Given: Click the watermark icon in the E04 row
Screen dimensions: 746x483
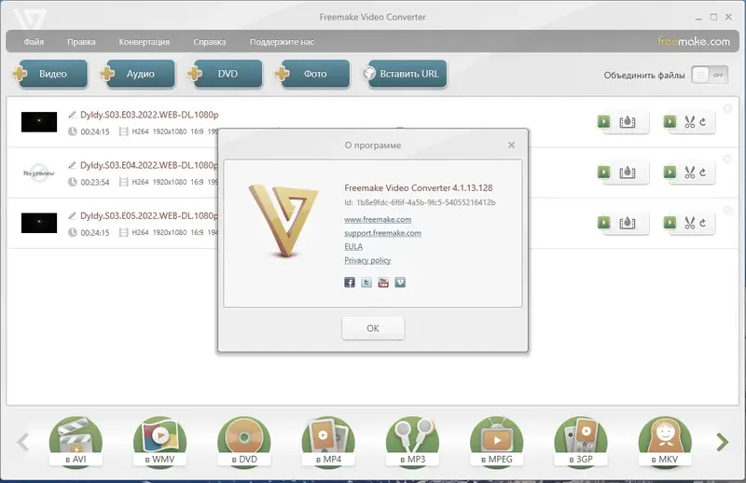Looking at the screenshot, I should [628, 172].
